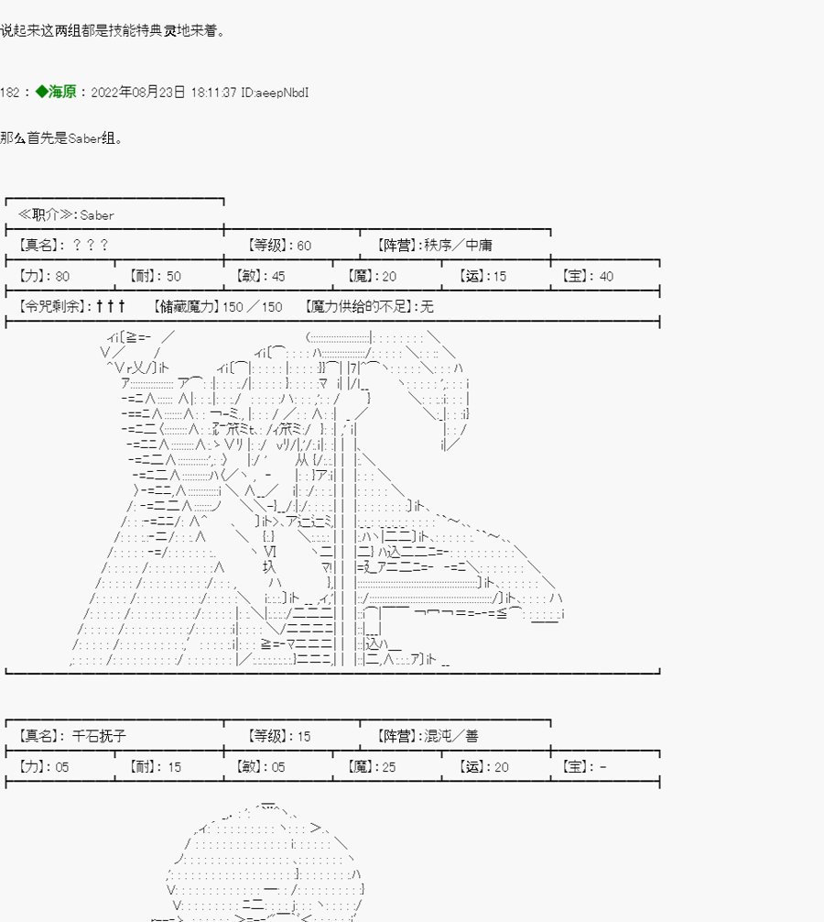The image size is (824, 922).
Task: Click the green poster name ◆海原
Action: click(56, 92)
